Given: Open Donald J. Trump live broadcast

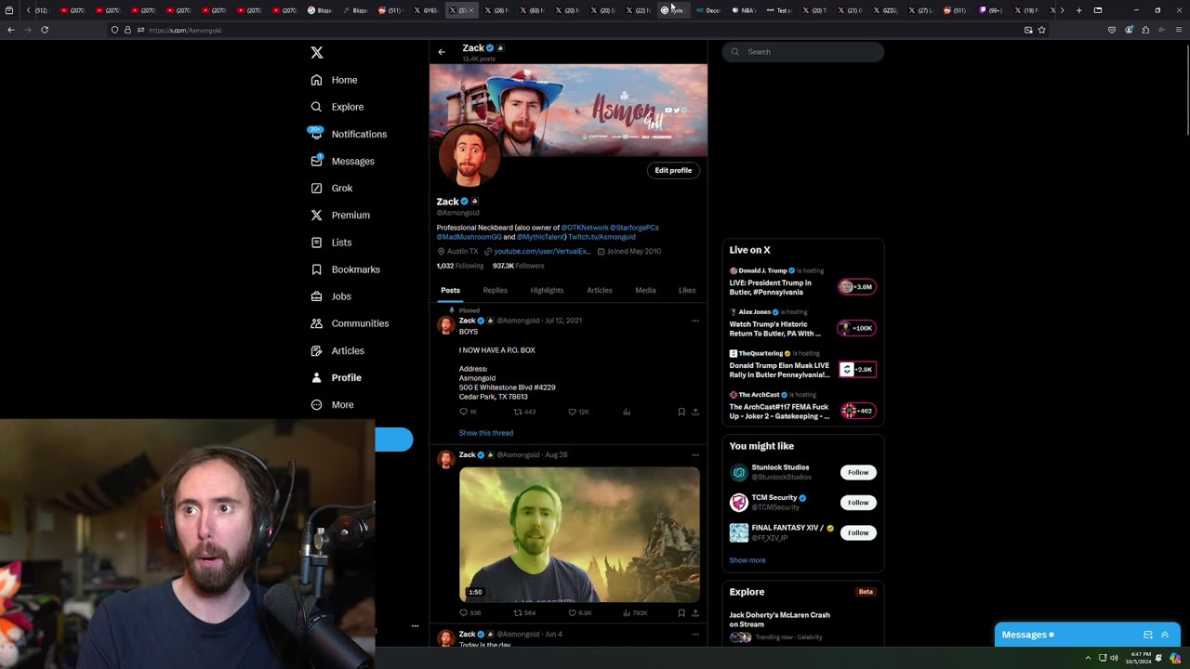Looking at the screenshot, I should [802, 282].
